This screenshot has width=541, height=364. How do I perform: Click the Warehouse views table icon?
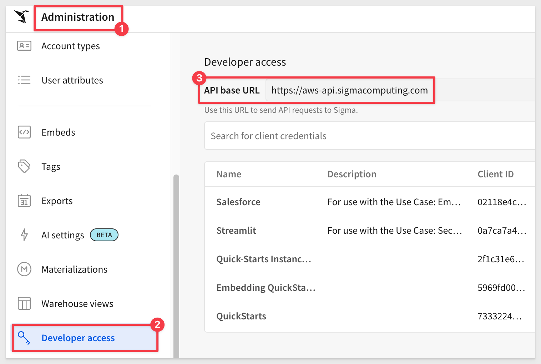(24, 303)
